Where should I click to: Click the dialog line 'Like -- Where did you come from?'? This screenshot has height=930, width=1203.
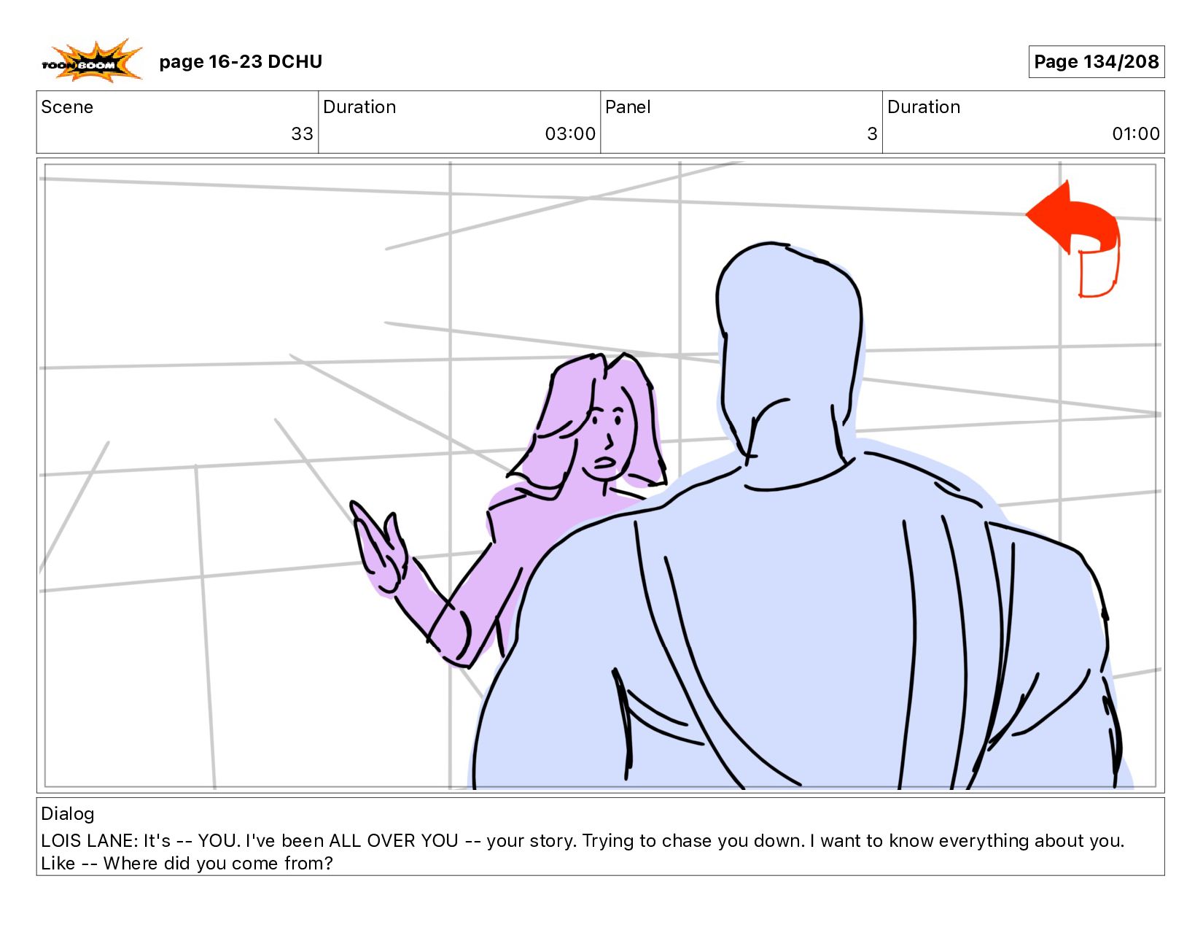click(x=187, y=864)
